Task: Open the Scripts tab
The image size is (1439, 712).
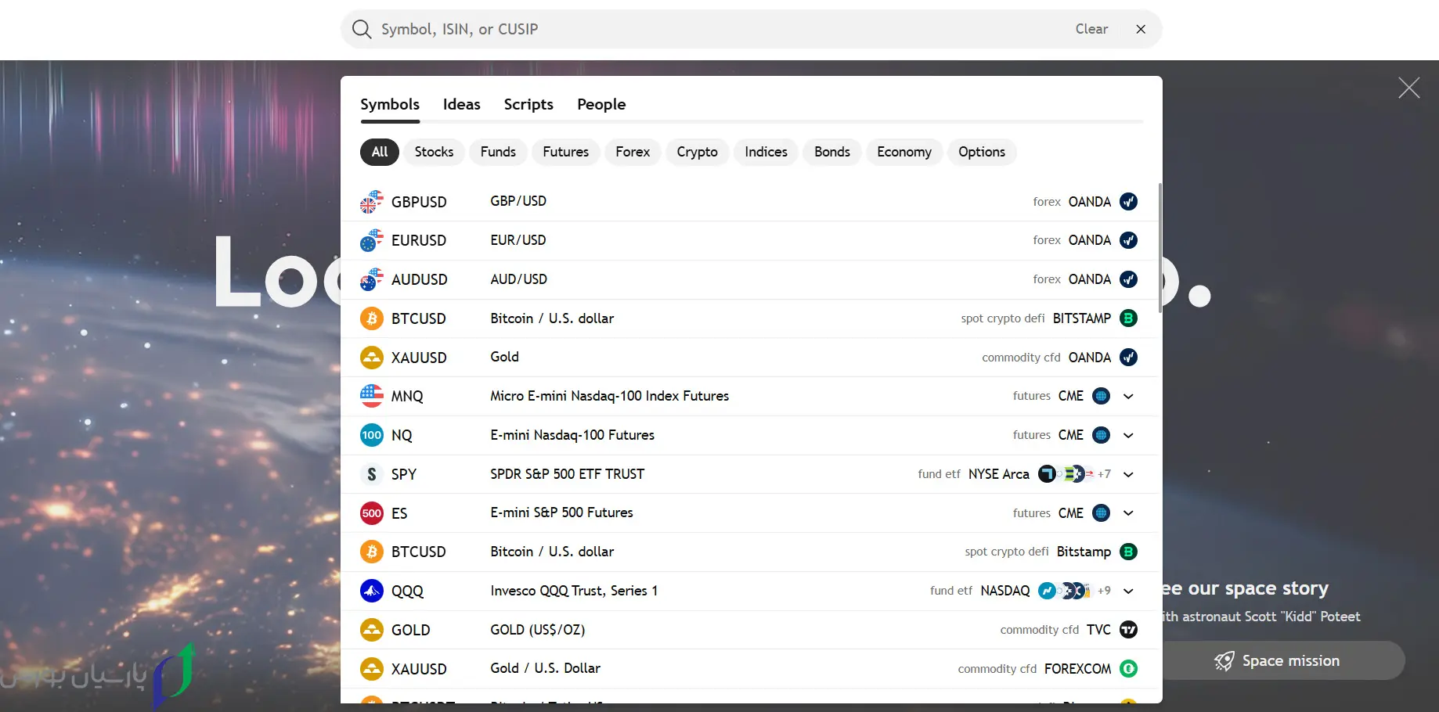Action: 528,104
